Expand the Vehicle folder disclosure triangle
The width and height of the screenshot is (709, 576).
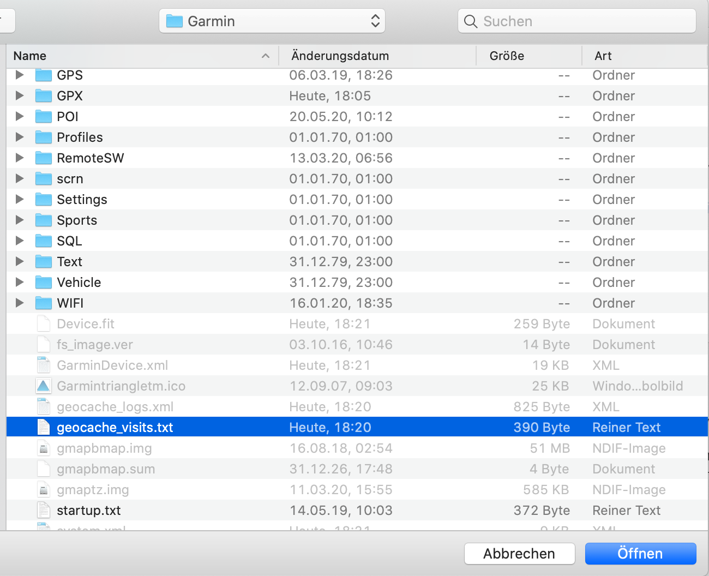point(20,282)
